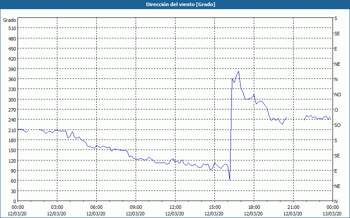Click the 00:00 time label dated 12/03/20
Viewport: 350px width, 218px height.
(x=17, y=208)
